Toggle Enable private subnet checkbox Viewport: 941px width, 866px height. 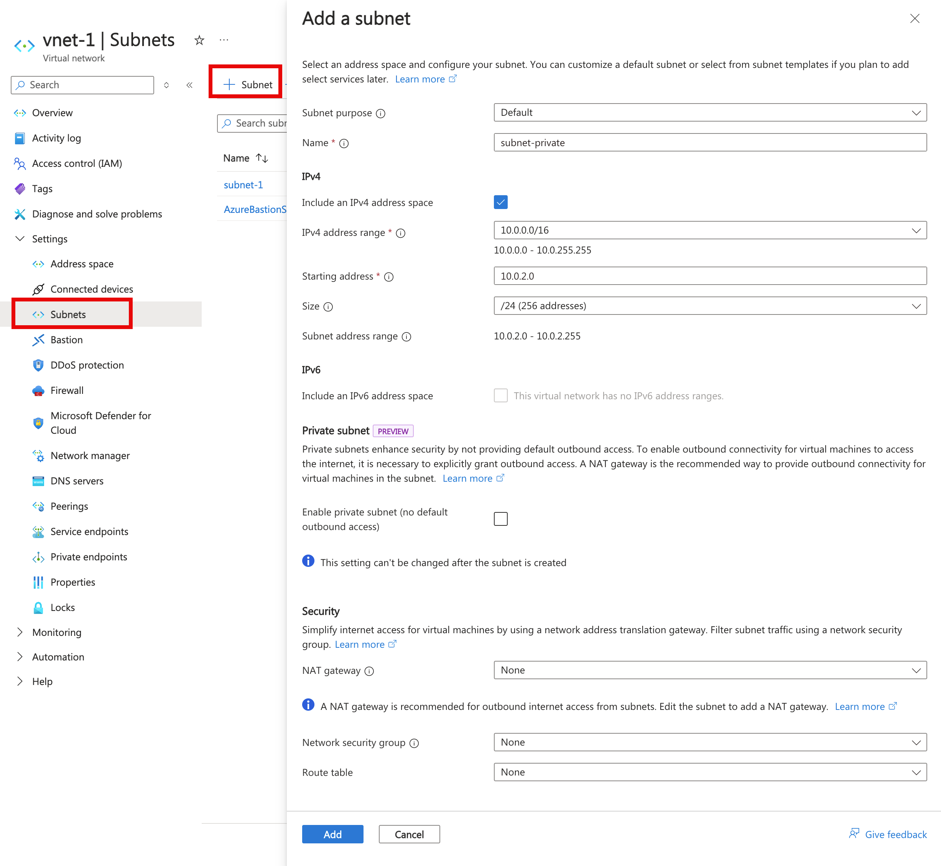(501, 518)
